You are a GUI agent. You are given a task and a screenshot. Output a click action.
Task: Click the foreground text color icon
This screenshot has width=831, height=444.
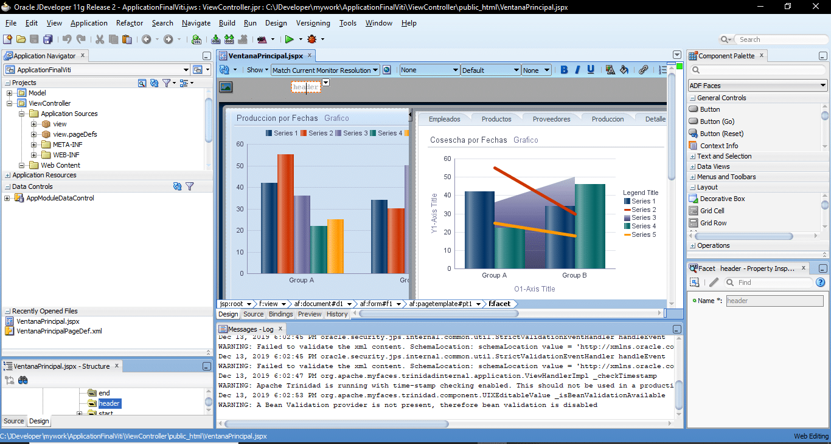point(610,70)
